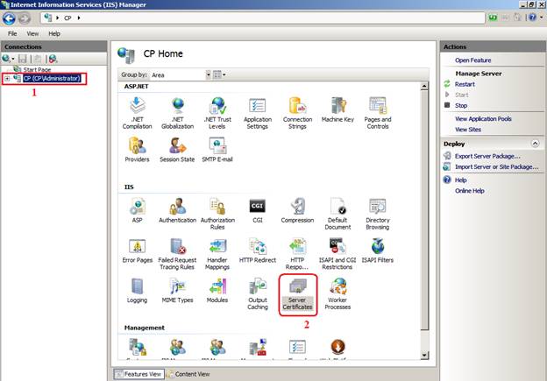This screenshot has width=547, height=381.
Task: Open Pages and Controls
Action: (x=378, y=113)
